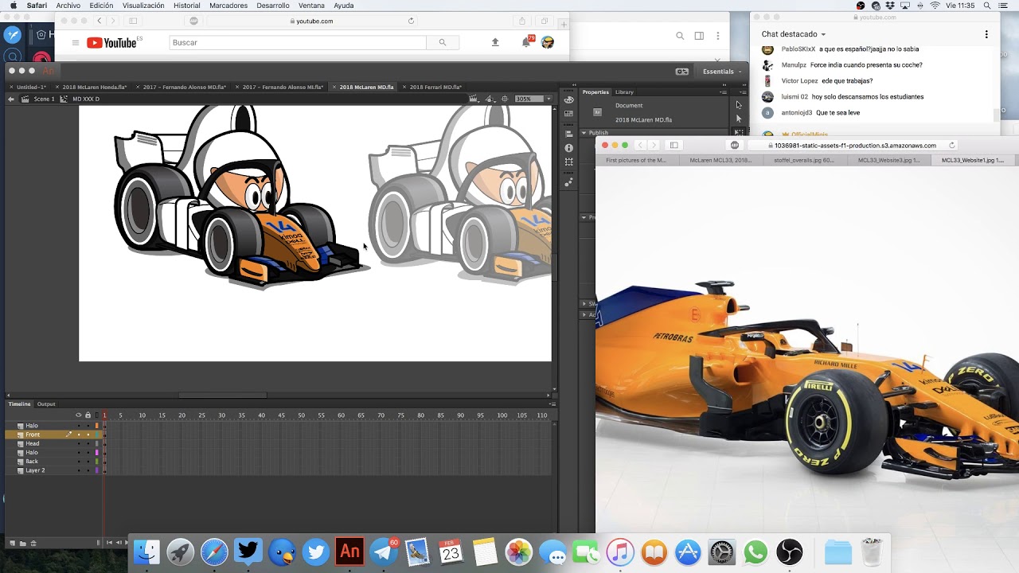1019x573 pixels.
Task: Open OBS from the Dock
Action: pos(790,552)
